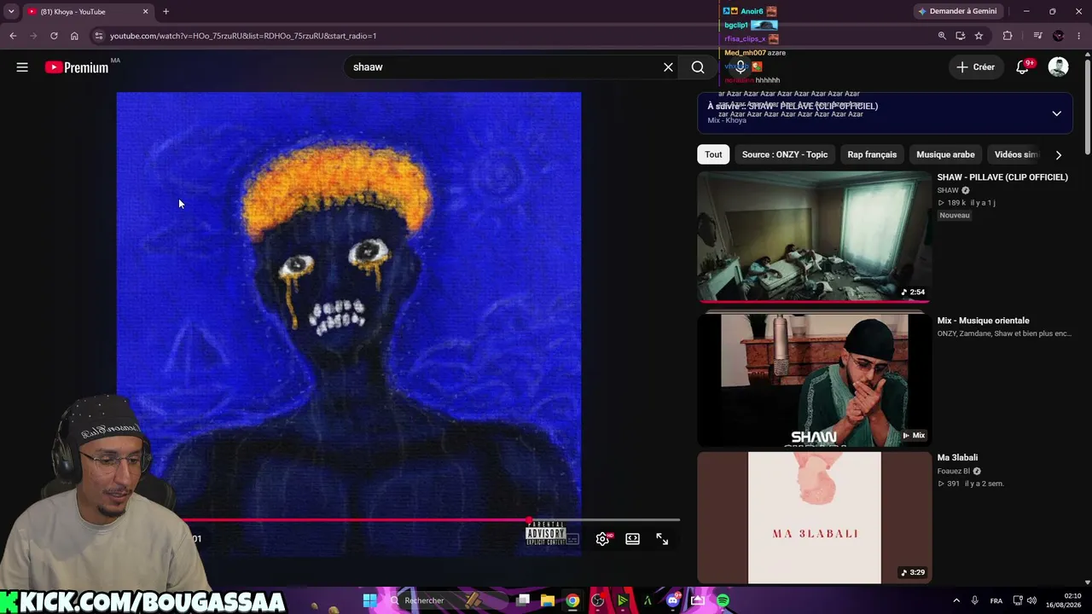Select the "Rap français" chip
This screenshot has width=1092, height=614.
coord(872,154)
